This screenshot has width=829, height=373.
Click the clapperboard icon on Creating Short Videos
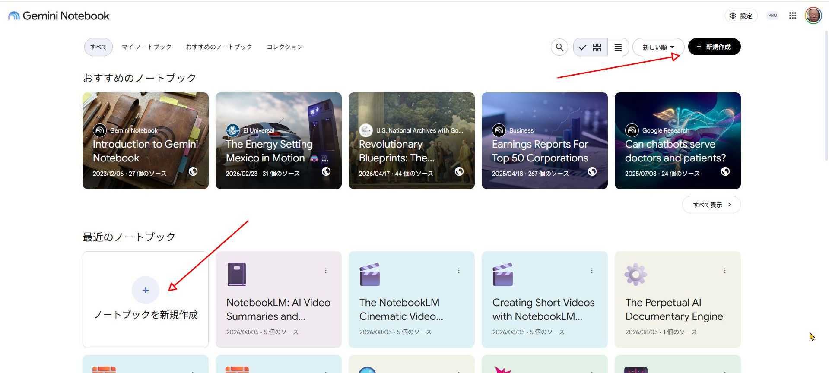(x=503, y=275)
